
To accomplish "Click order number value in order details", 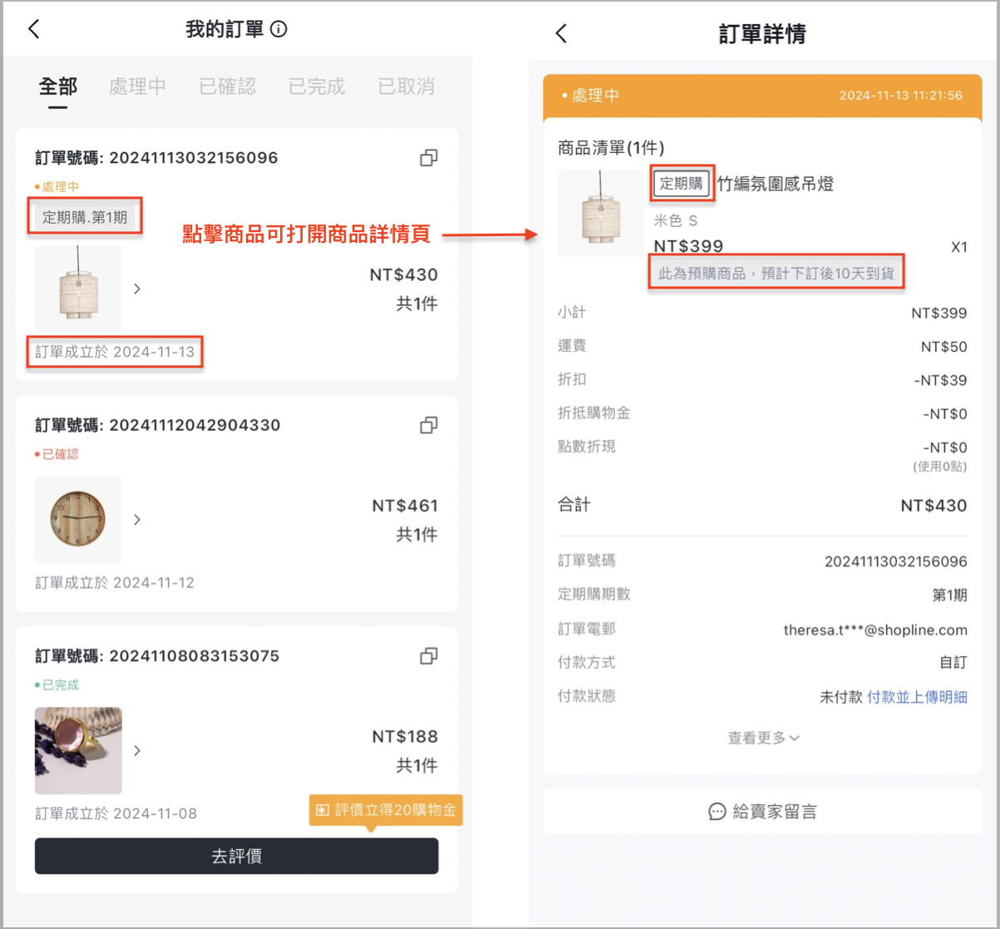I will (x=896, y=561).
